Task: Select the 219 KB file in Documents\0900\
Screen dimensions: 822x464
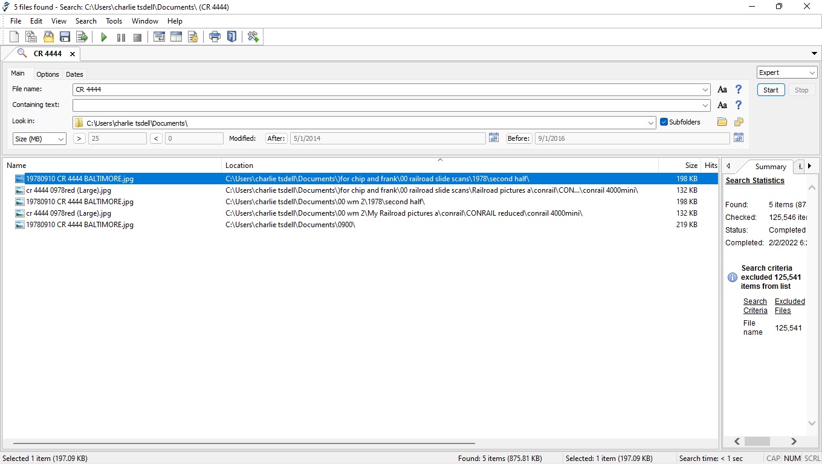Action: [x=79, y=225]
